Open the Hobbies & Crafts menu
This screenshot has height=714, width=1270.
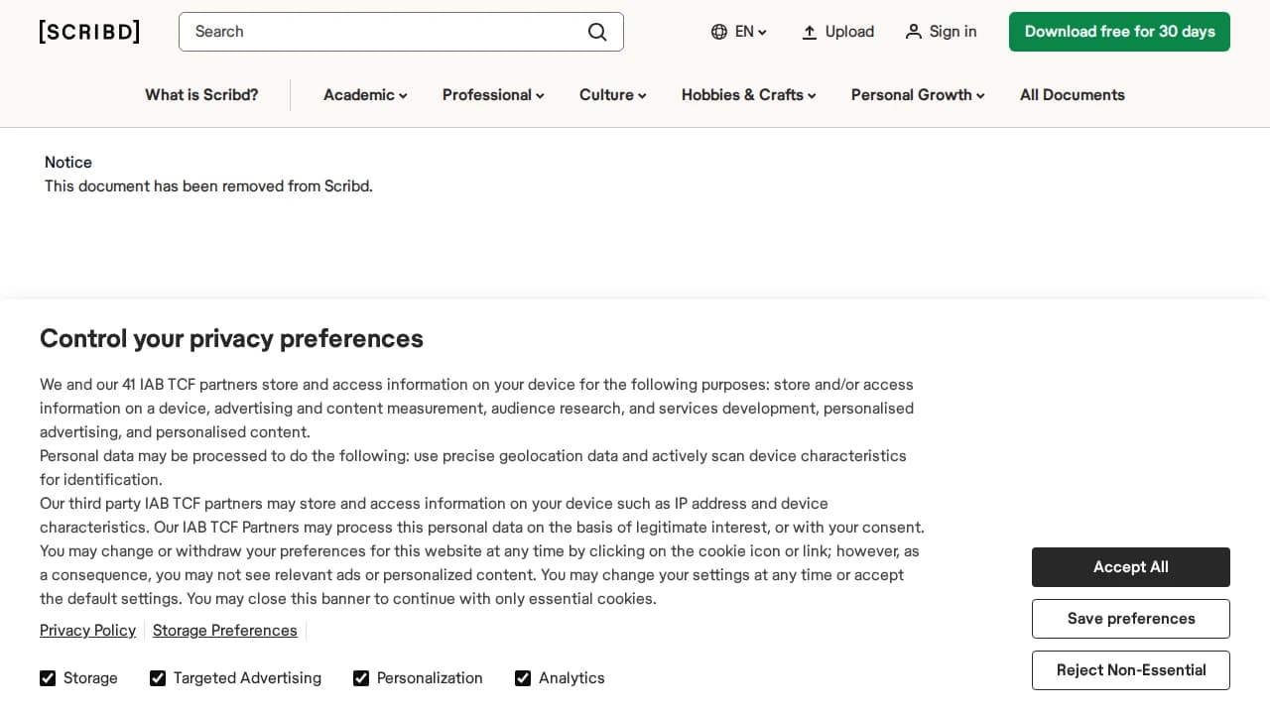748,94
